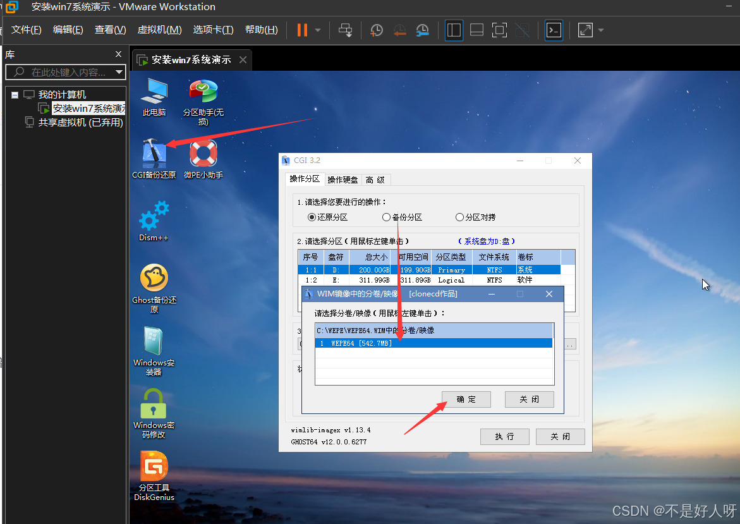Open the 编辑(E) menu
The height and width of the screenshot is (524, 740).
(x=68, y=30)
